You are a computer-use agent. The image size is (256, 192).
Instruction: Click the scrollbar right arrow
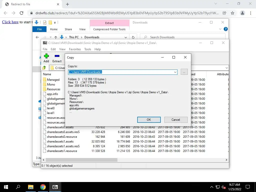pos(226,160)
